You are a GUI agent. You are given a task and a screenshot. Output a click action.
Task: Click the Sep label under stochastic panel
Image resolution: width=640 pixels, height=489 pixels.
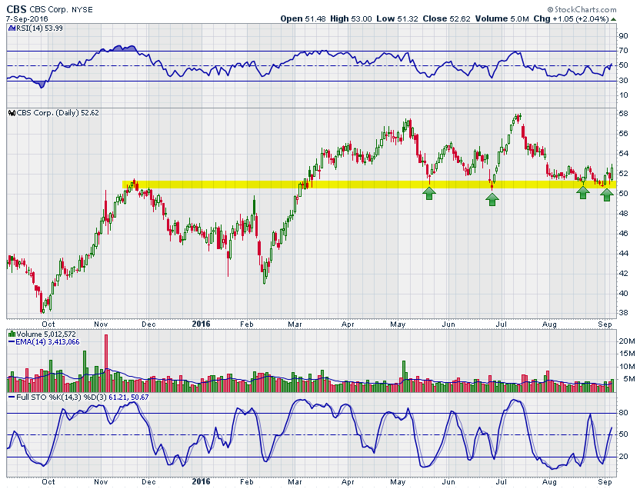pyautogui.click(x=605, y=482)
